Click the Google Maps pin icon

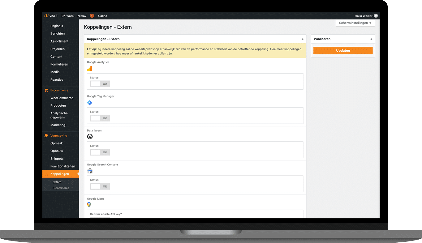pyautogui.click(x=89, y=205)
